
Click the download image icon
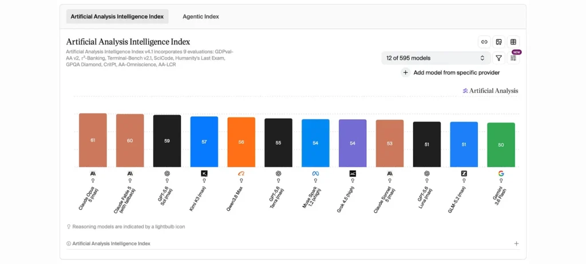point(498,42)
